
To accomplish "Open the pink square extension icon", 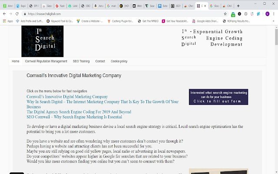I will [252, 14].
